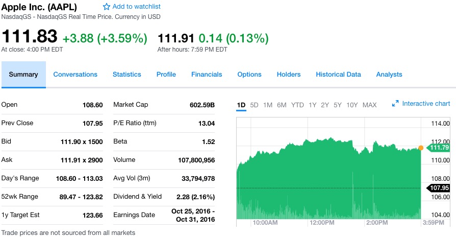Select the 1Y chart range

coord(313,105)
